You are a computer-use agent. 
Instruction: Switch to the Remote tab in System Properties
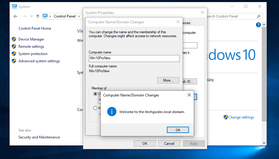tap(187, 23)
